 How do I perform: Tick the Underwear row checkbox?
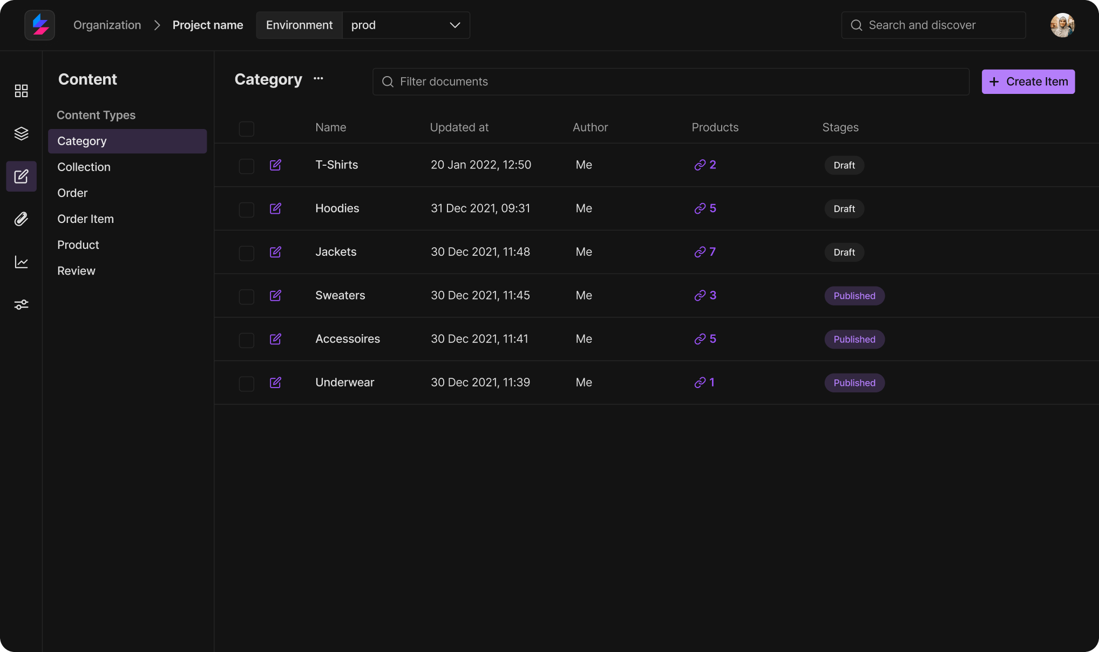pyautogui.click(x=247, y=384)
